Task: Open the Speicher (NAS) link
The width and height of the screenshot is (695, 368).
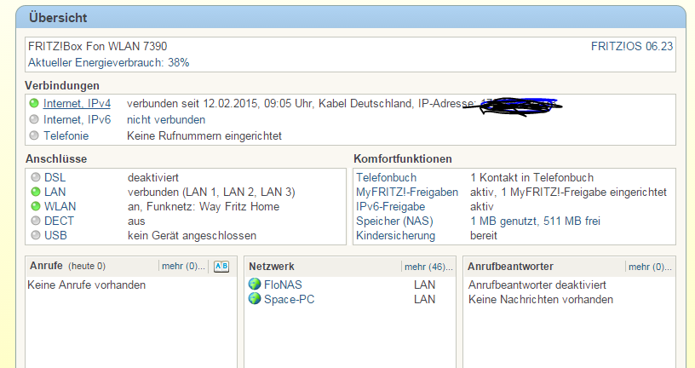Action: 394,221
